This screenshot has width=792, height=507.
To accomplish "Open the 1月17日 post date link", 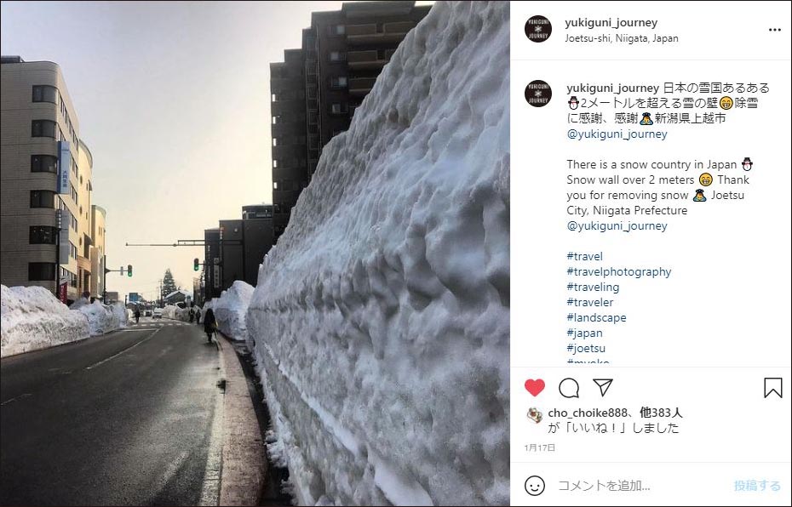I will tap(539, 447).
